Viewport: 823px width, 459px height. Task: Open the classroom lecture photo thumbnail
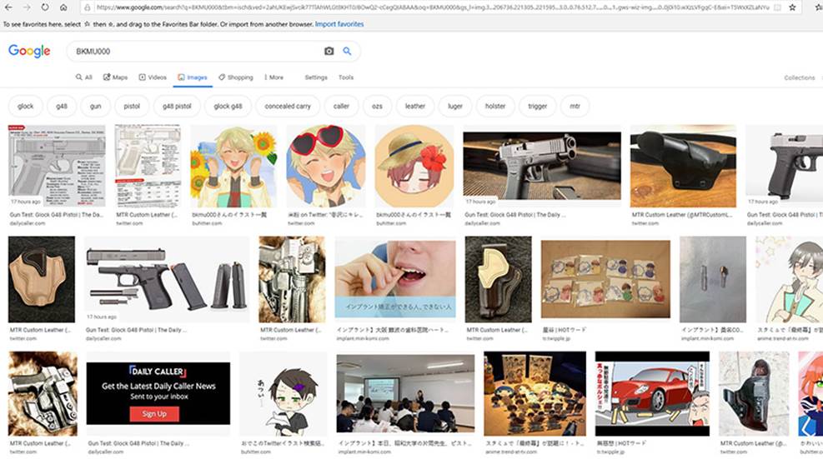[405, 393]
